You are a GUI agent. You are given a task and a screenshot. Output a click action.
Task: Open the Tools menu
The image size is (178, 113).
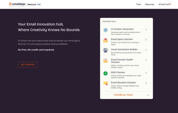tap(139, 4)
